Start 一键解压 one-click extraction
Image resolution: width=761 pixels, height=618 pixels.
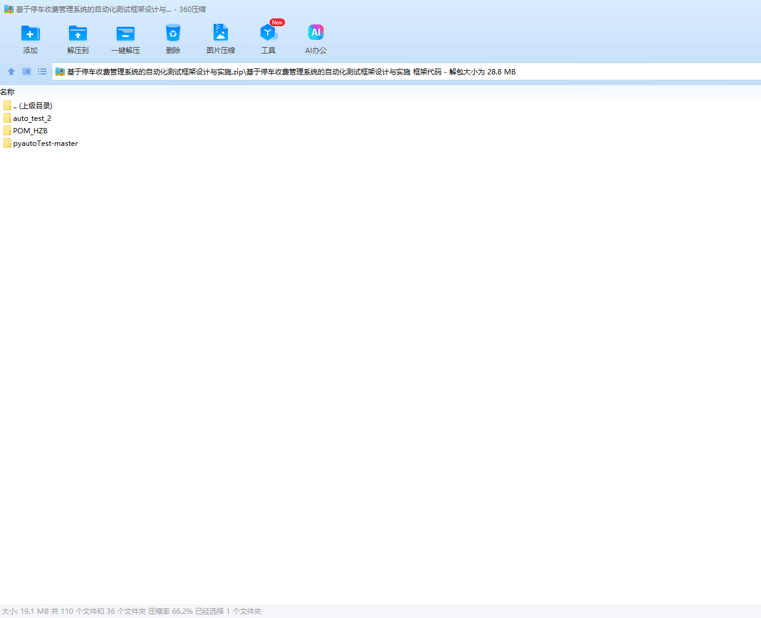(125, 39)
